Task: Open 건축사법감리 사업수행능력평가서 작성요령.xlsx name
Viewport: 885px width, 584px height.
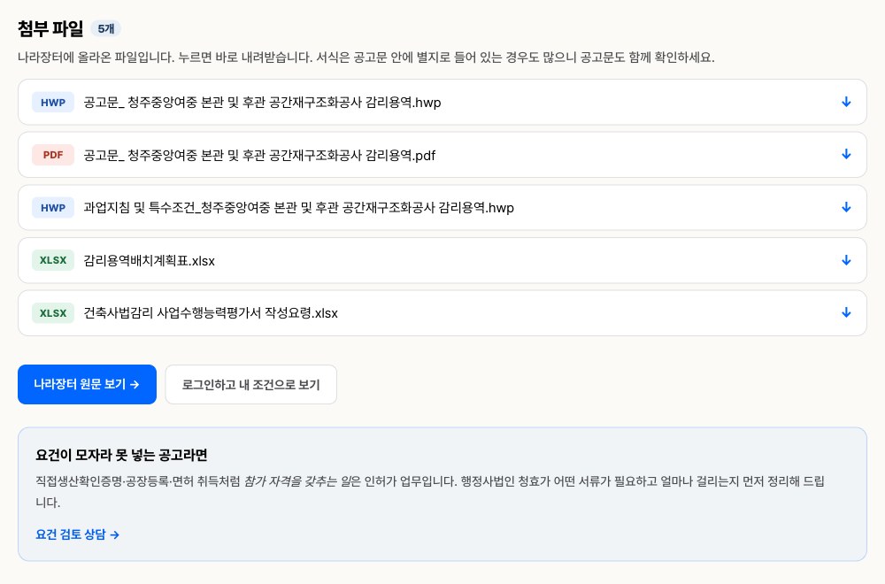Action: click(211, 313)
